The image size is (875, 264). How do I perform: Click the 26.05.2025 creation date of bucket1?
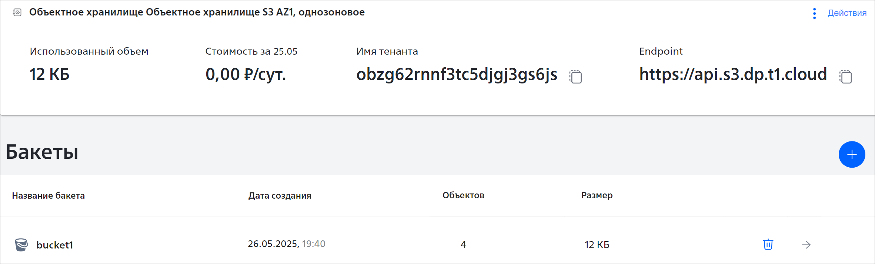tap(273, 244)
